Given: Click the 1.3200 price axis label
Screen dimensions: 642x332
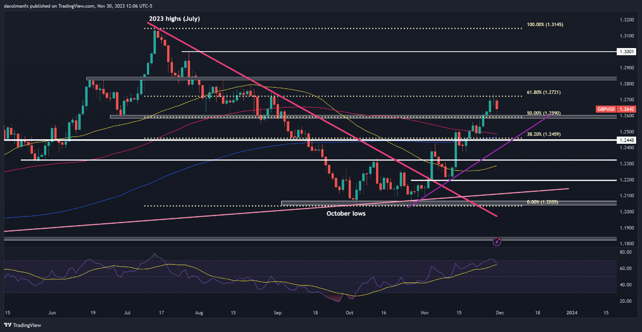Looking at the screenshot, I should click(626, 20).
